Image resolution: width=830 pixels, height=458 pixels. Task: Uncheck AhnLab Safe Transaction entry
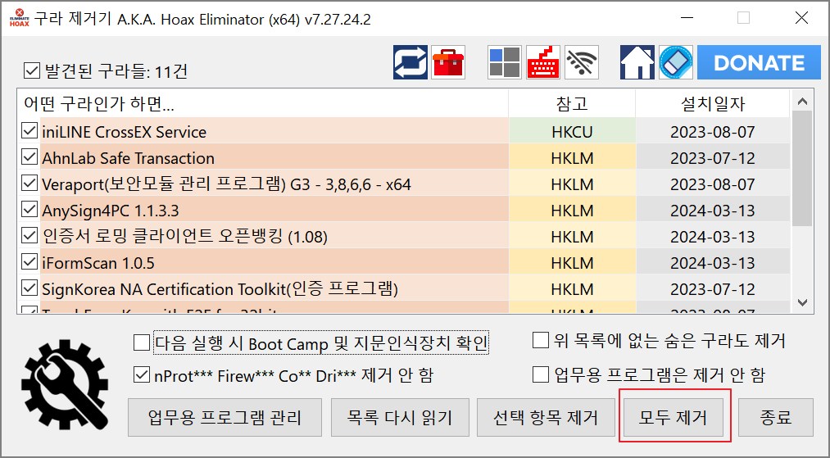click(29, 157)
